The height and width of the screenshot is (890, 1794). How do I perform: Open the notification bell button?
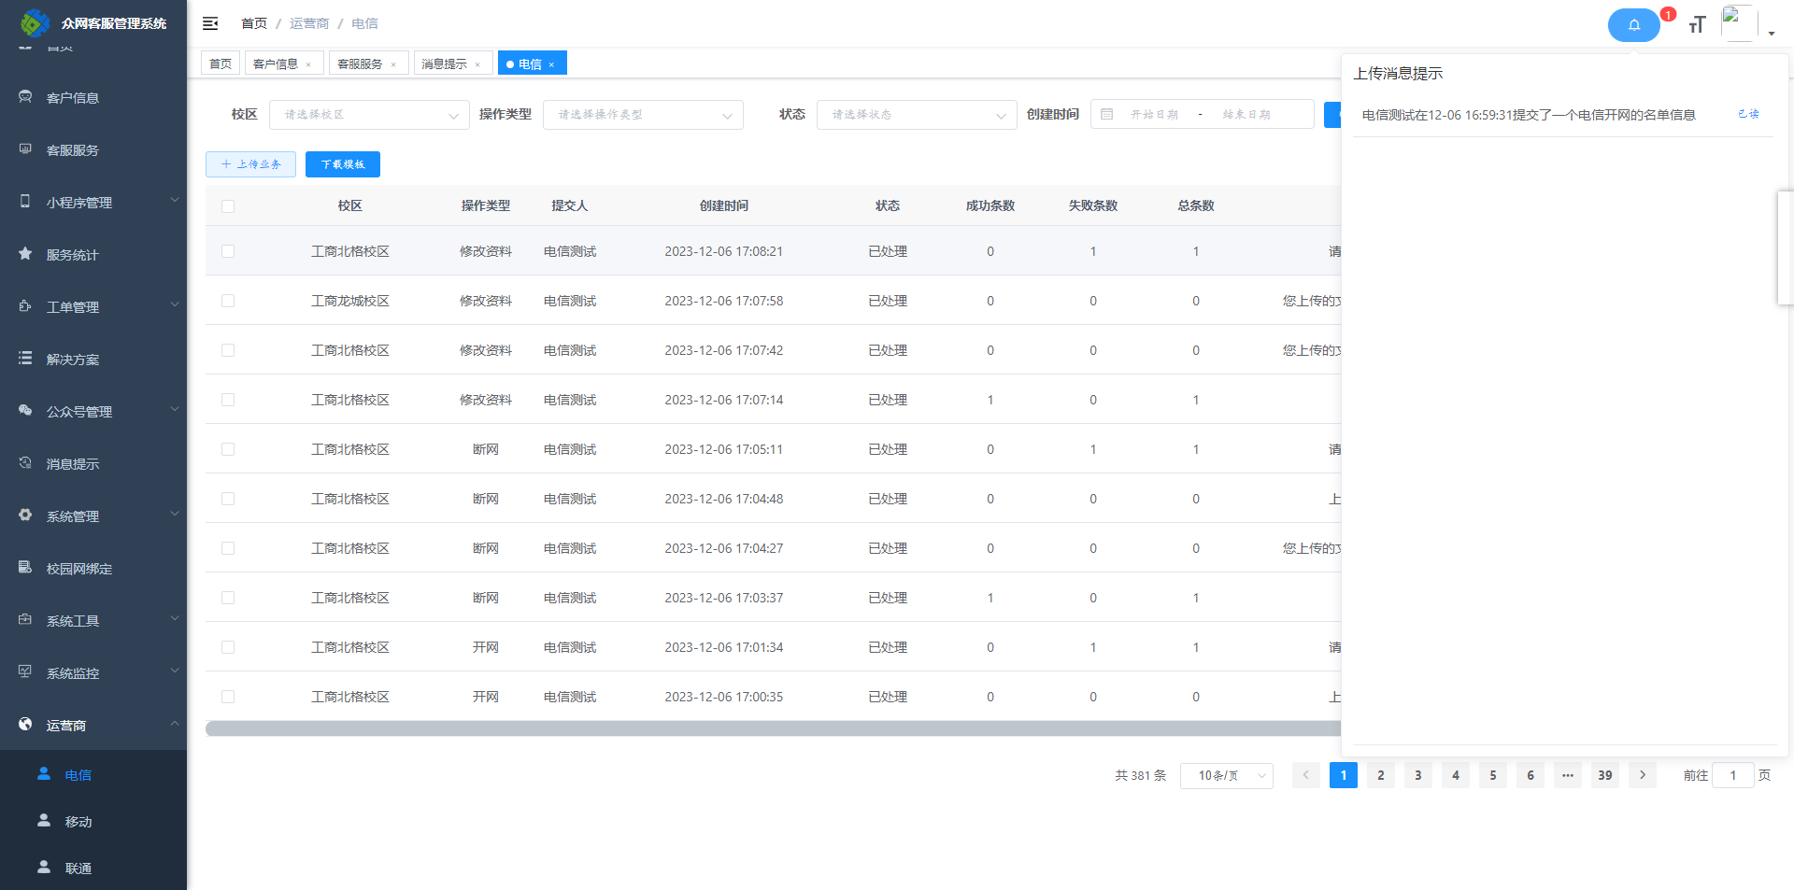pyautogui.click(x=1633, y=25)
